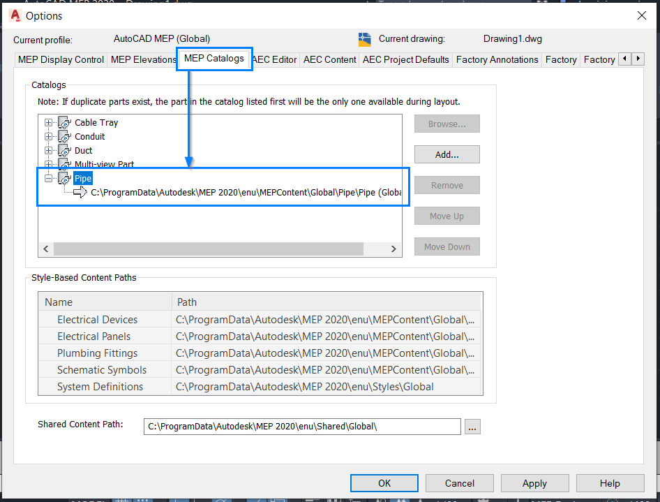Open Help for the Options dialog
The width and height of the screenshot is (660, 502).
(610, 483)
